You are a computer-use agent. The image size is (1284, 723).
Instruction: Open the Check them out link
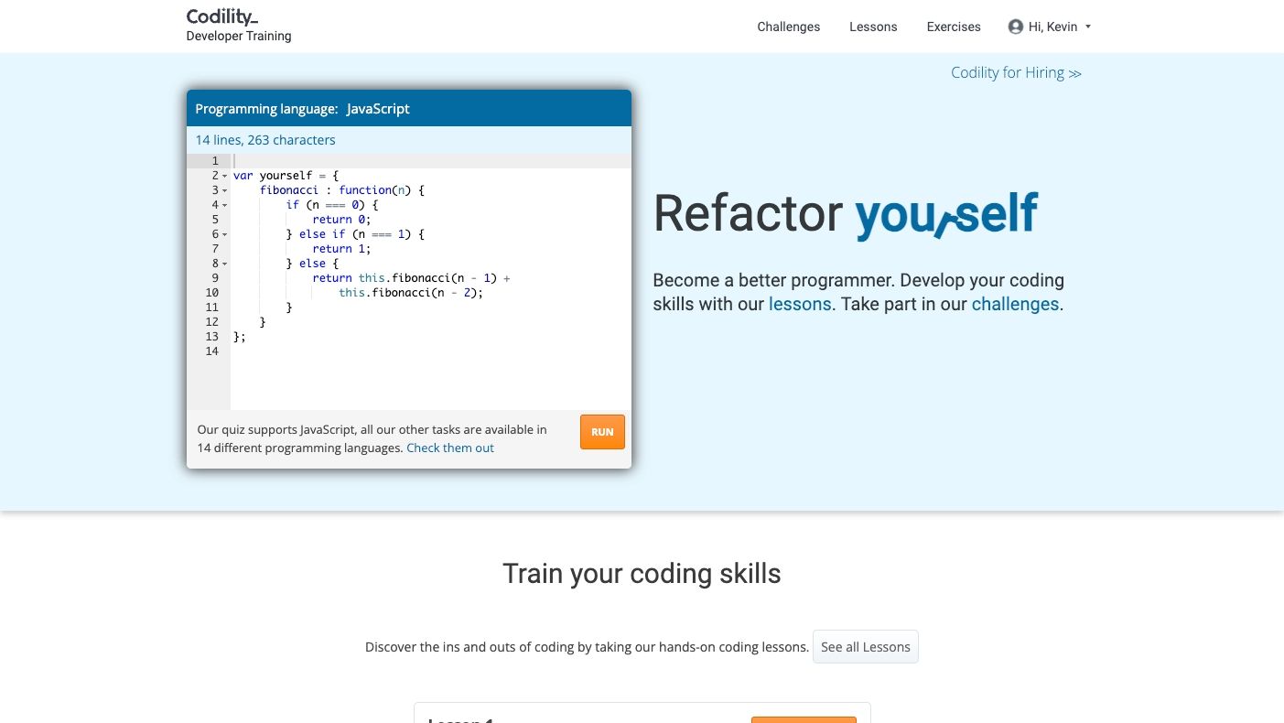click(449, 448)
